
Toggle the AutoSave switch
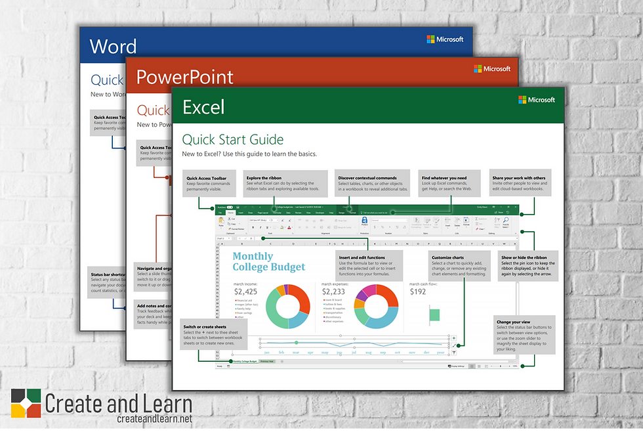(x=230, y=207)
